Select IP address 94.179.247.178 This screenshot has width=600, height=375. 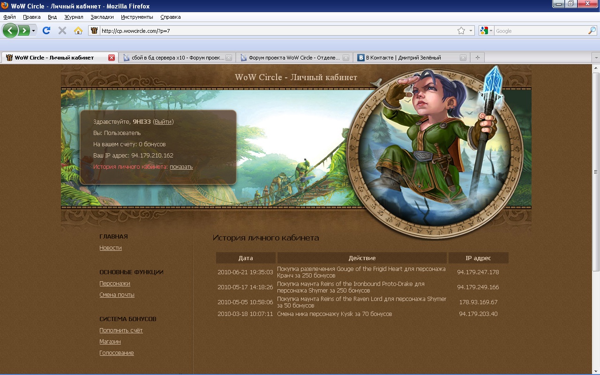point(478,272)
